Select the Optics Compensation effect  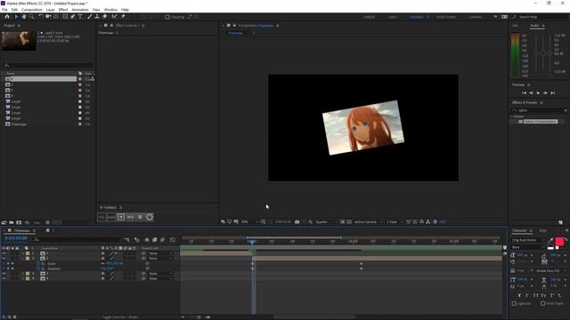[x=541, y=122]
